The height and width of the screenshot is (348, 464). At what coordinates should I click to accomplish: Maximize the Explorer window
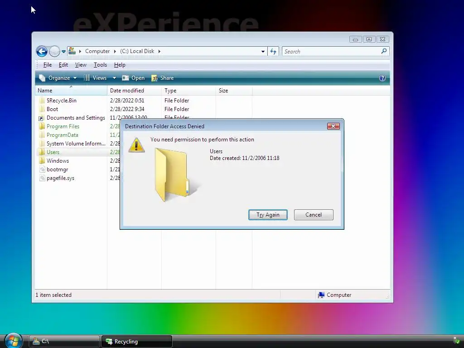point(369,39)
